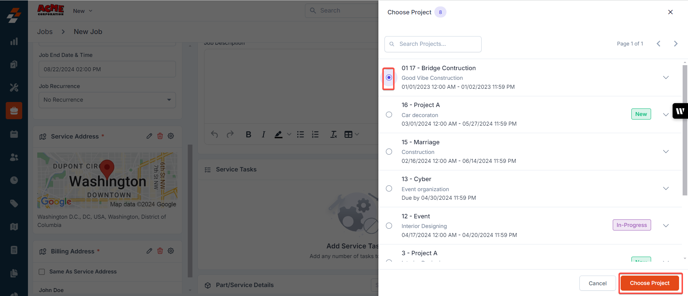Select the 13 - Cyber project radio
The width and height of the screenshot is (688, 296).
389,189
